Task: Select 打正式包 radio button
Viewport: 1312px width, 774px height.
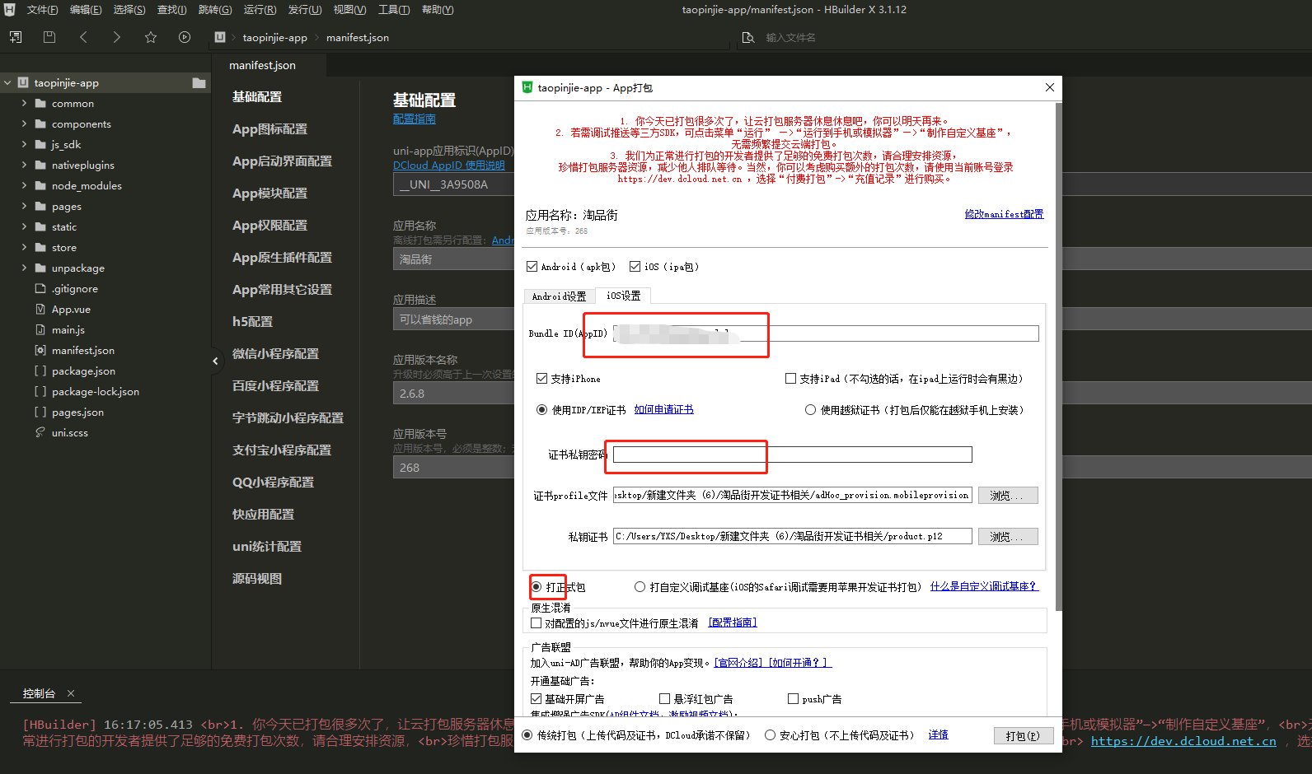Action: tap(537, 587)
